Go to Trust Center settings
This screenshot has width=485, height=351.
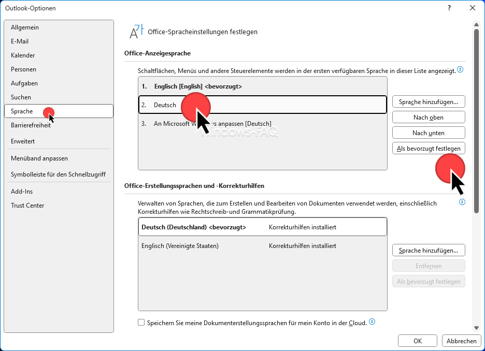point(27,206)
